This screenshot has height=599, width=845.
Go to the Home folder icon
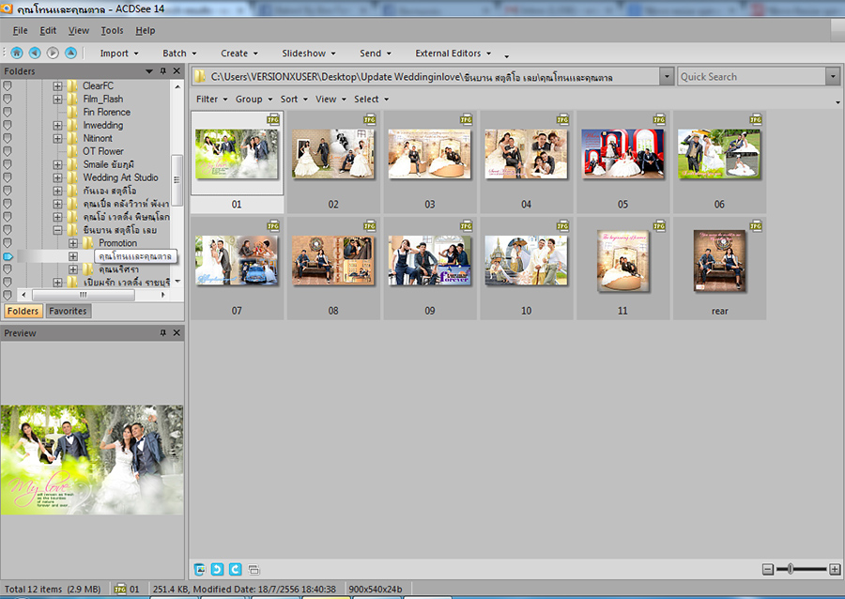(17, 53)
